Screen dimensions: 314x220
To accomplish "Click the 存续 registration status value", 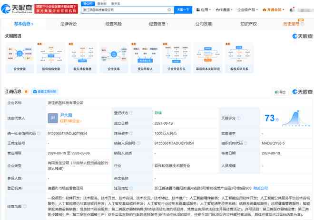I will pyautogui.click(x=158, y=113).
